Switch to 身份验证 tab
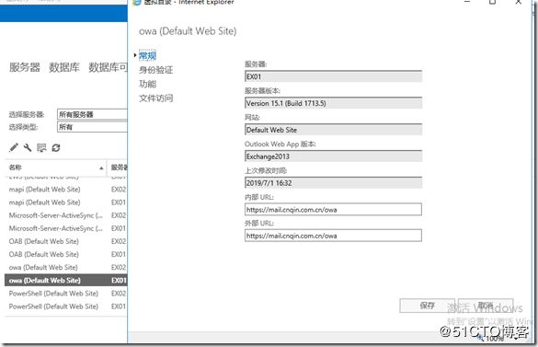 point(155,70)
